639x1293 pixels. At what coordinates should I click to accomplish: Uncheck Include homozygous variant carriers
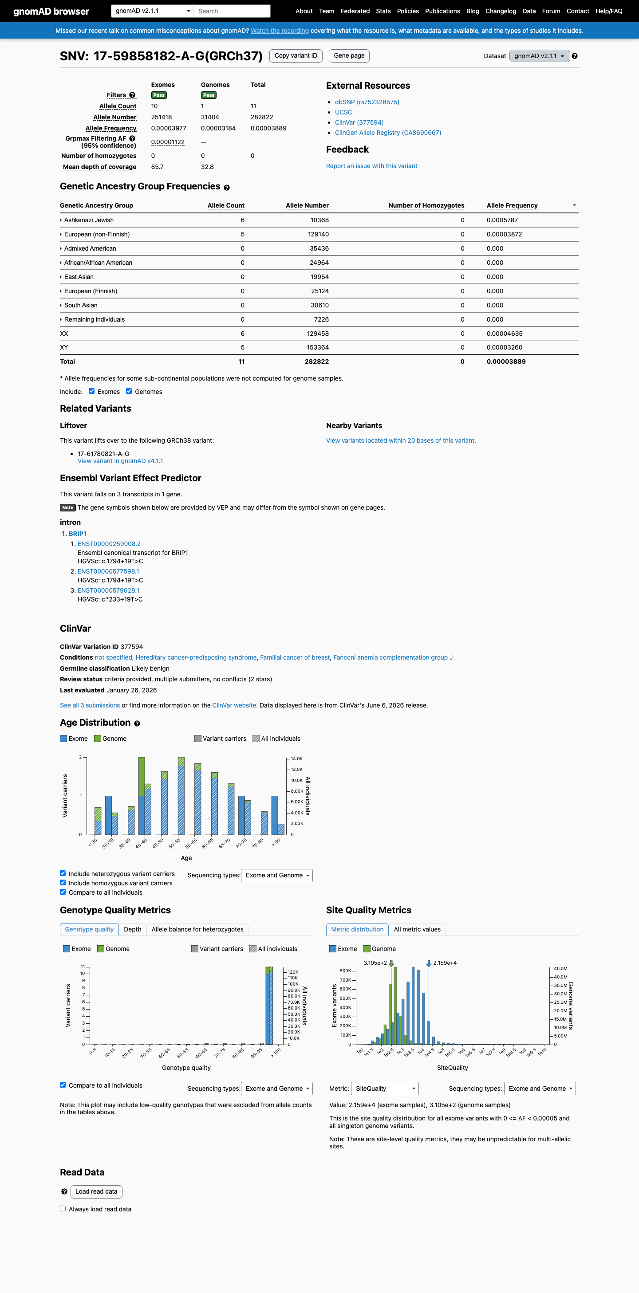[63, 883]
